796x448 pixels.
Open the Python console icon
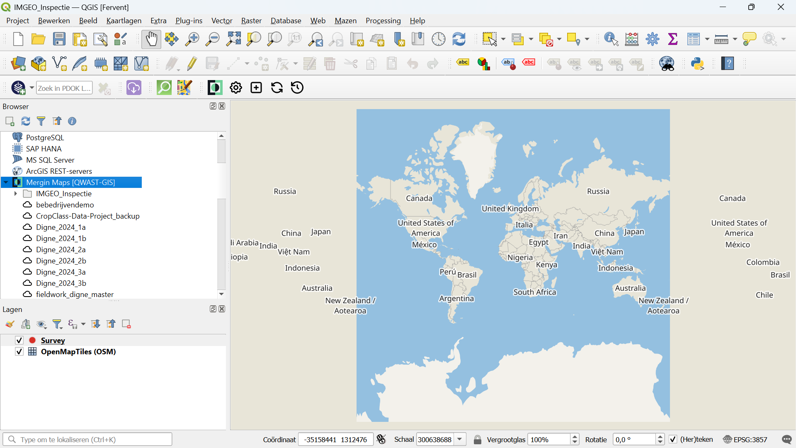click(698, 64)
